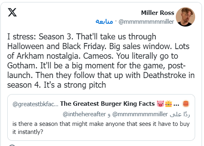
Task: Open The Greatest Burger King Facts name
Action: click(107, 104)
